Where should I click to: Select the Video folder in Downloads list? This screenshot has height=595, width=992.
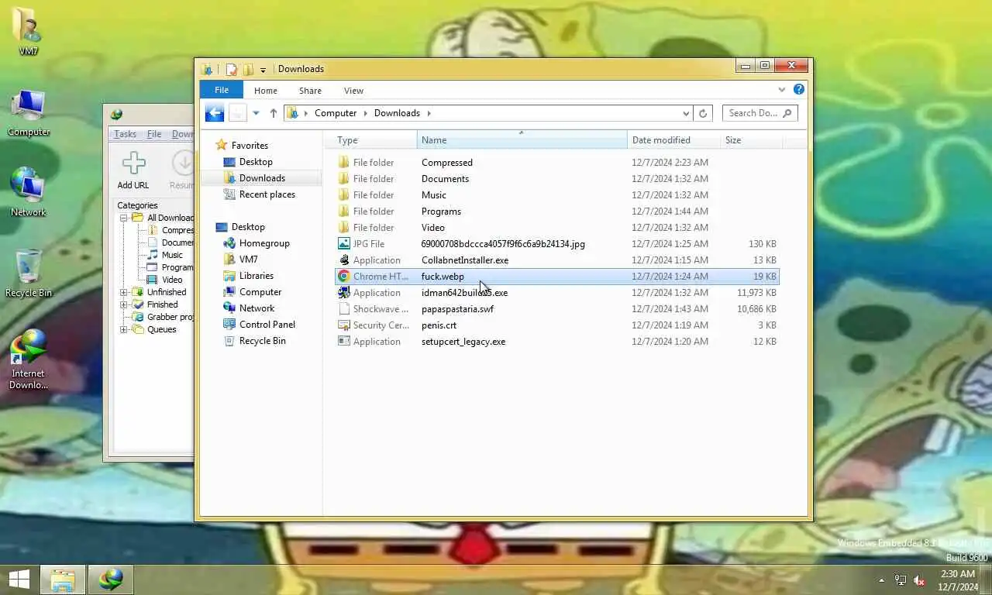click(x=556, y=228)
